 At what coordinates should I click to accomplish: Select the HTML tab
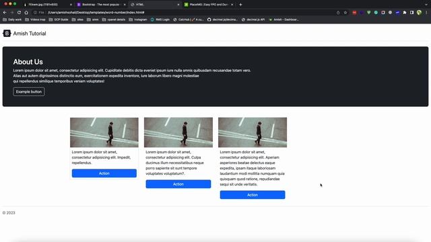155,5
